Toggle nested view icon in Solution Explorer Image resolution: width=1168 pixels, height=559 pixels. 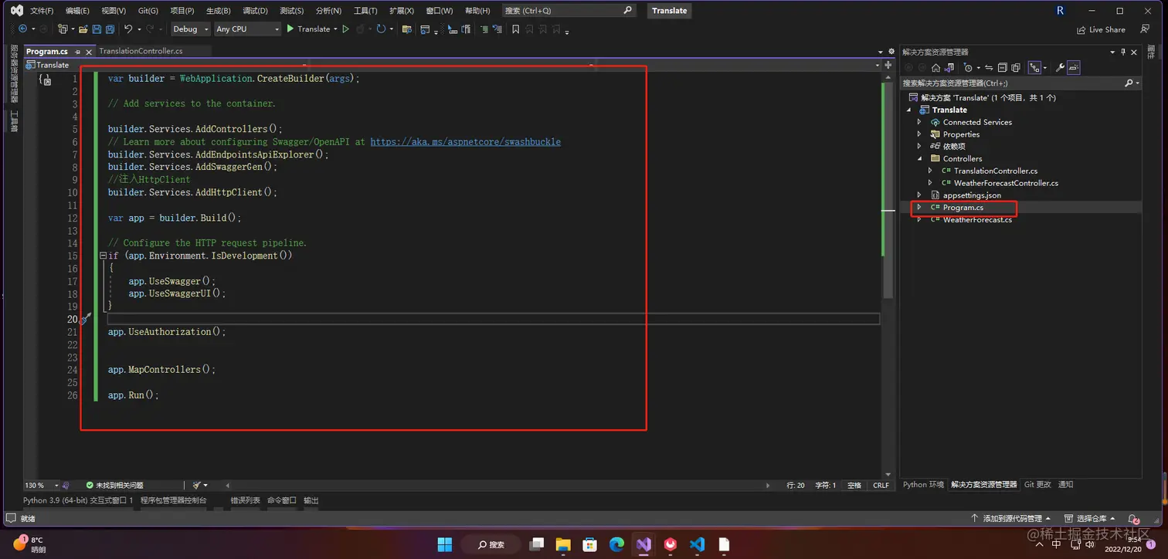pyautogui.click(x=1034, y=68)
